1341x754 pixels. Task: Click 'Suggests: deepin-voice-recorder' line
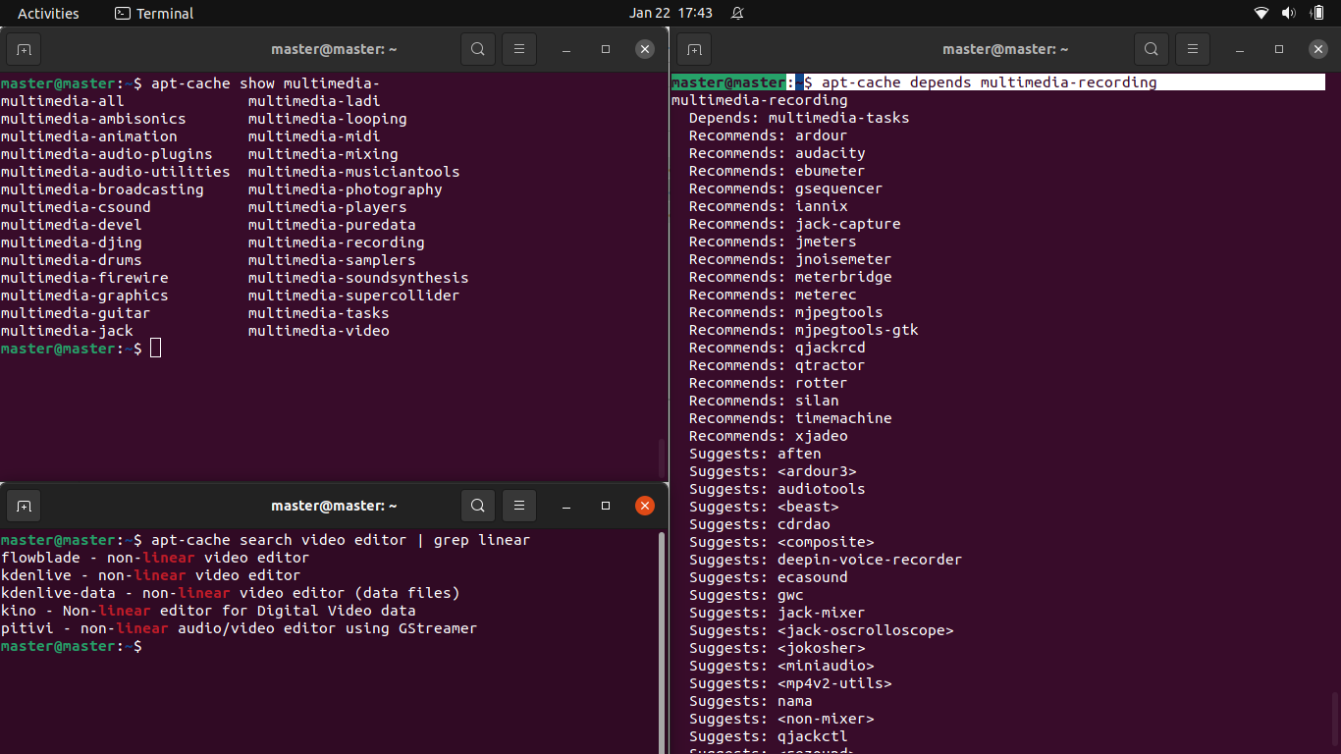coord(826,560)
